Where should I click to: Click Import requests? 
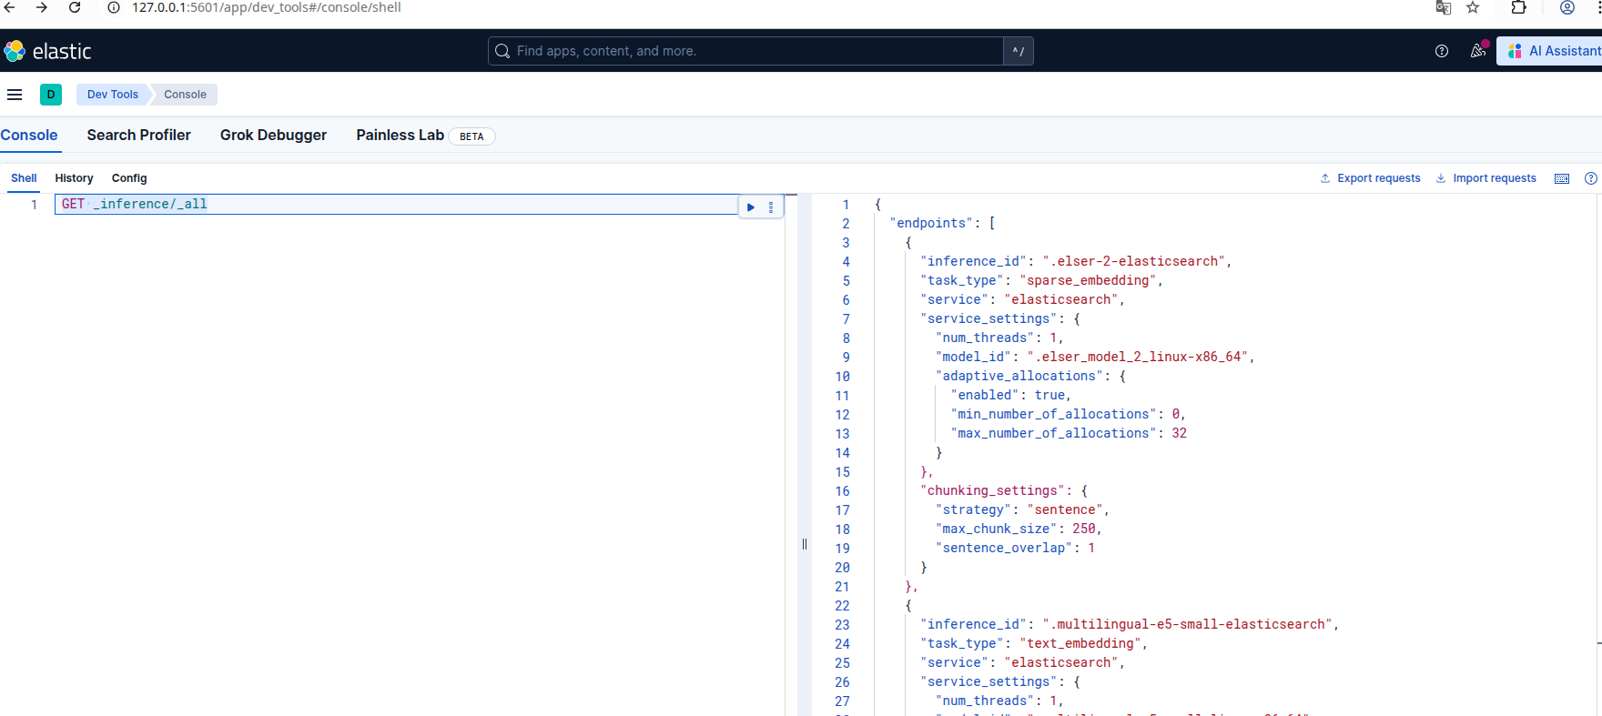tap(1486, 178)
